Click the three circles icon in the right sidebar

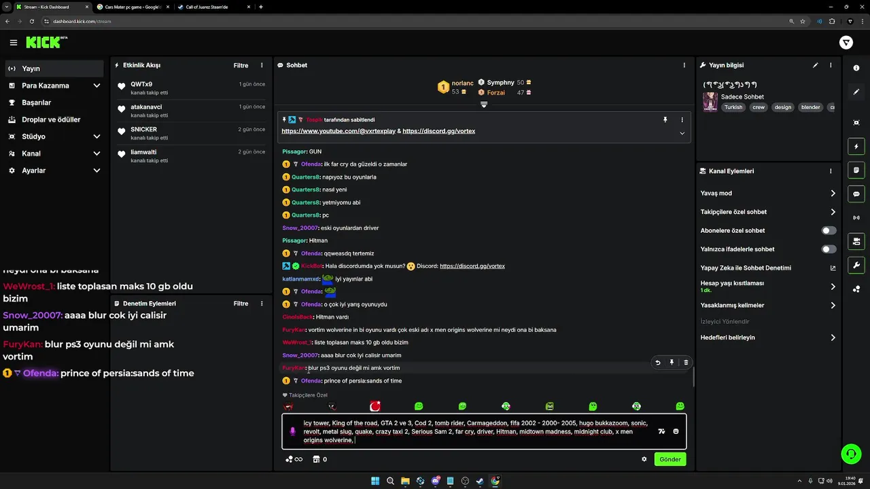click(856, 289)
